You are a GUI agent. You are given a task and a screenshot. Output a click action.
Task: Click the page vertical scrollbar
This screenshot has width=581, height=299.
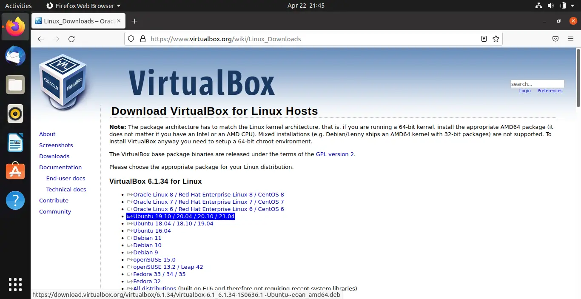pos(578,77)
